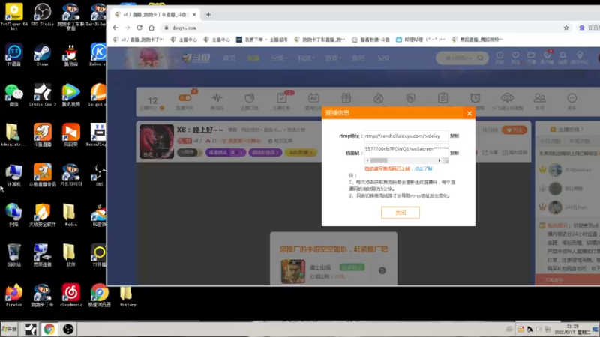Expand the 分类 navigation dropdown

(279, 58)
